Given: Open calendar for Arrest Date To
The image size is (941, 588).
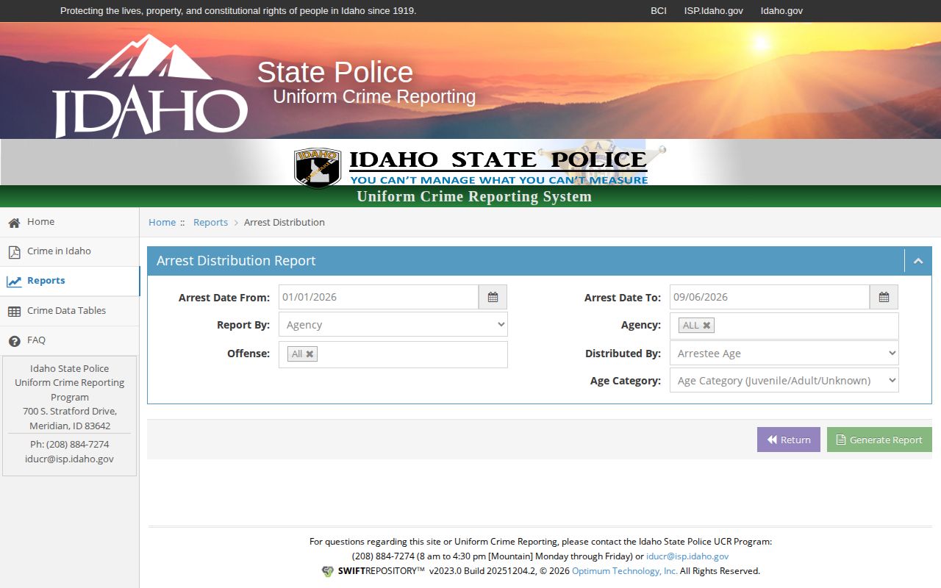Looking at the screenshot, I should pos(884,297).
